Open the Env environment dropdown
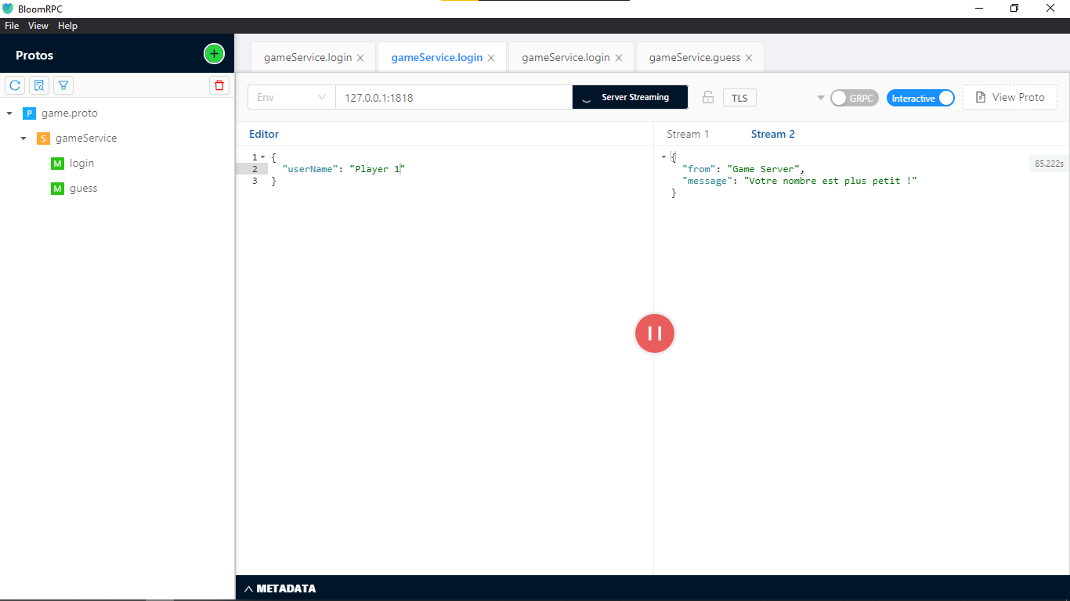Viewport: 1070px width, 601px height. tap(291, 97)
